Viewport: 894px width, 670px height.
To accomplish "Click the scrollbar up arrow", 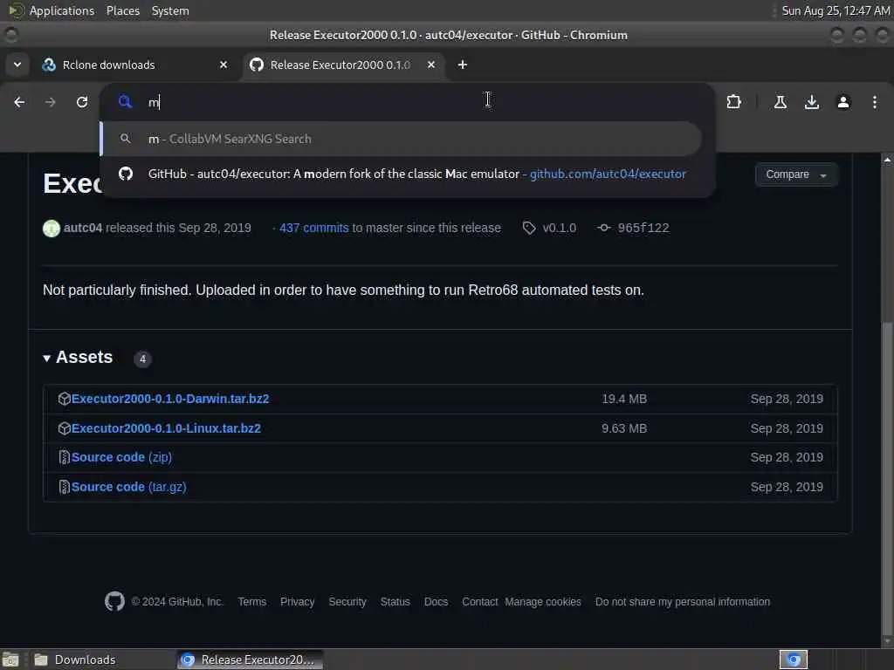I will pos(887,161).
